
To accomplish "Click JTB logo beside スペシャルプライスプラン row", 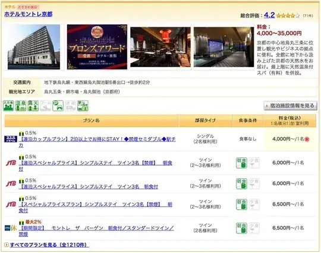I will (x=11, y=204).
